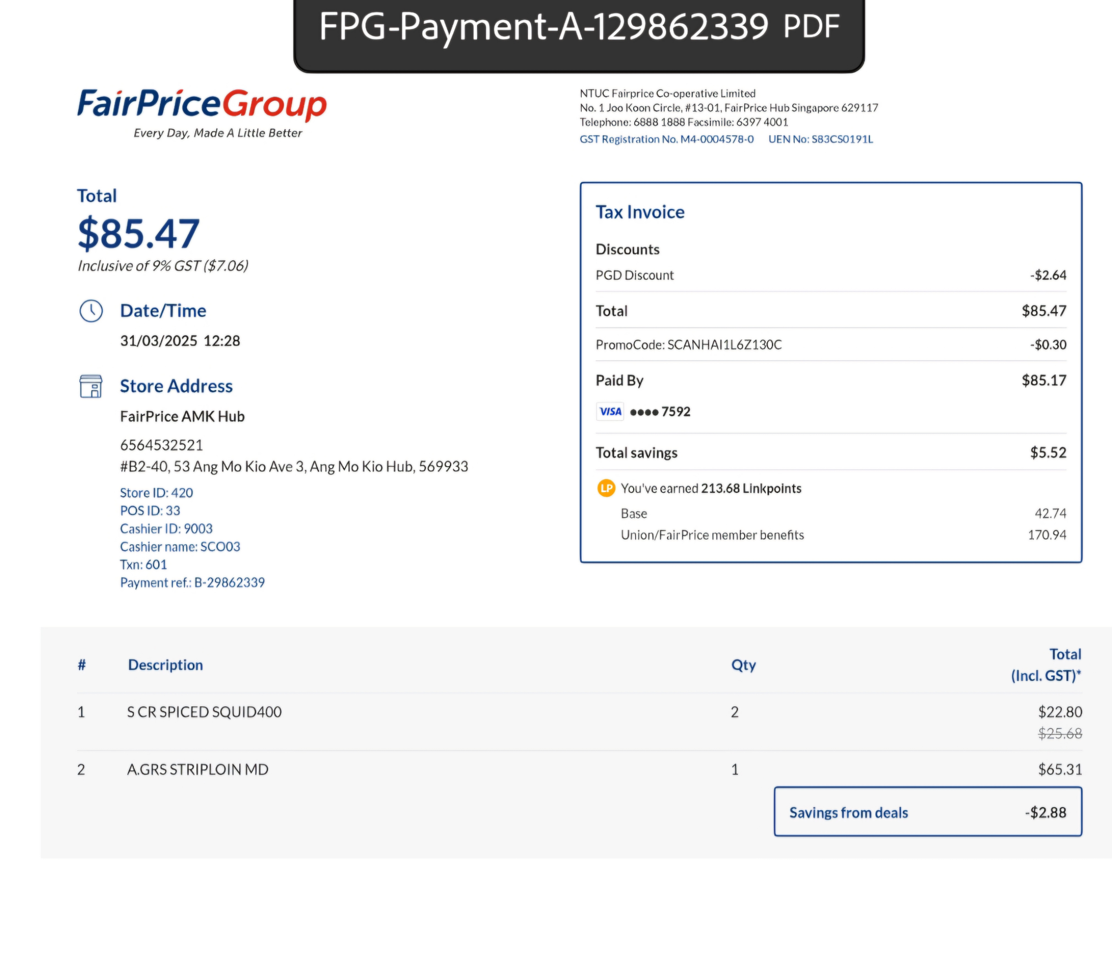Click the 'Description' column header
The width and height of the screenshot is (1112, 962).
(x=166, y=665)
